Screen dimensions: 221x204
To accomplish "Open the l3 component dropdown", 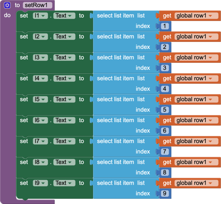I will [40, 58].
